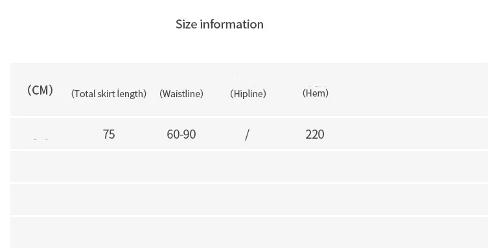Viewport: 497px width, 252px height.
Task: Click the empty fourth data row
Action: pyautogui.click(x=249, y=233)
